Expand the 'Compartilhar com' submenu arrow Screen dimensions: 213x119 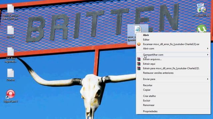click(208, 55)
